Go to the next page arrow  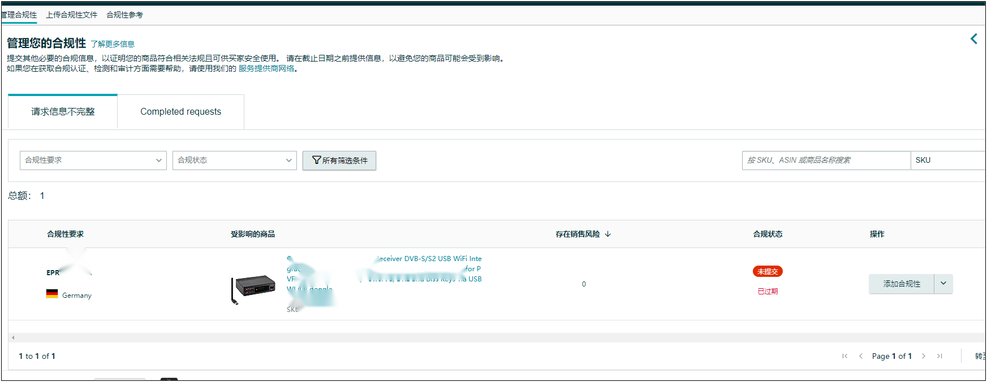pos(924,356)
